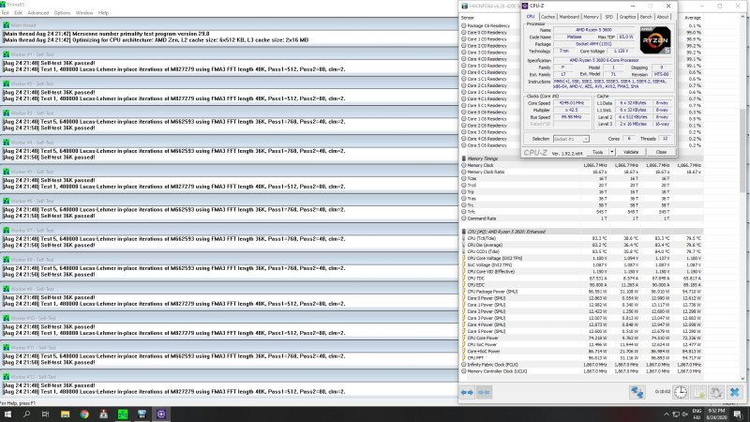Image resolution: width=750 pixels, height=422 pixels.
Task: Open HWiNFO network remote monitoring icon
Action: [x=637, y=392]
